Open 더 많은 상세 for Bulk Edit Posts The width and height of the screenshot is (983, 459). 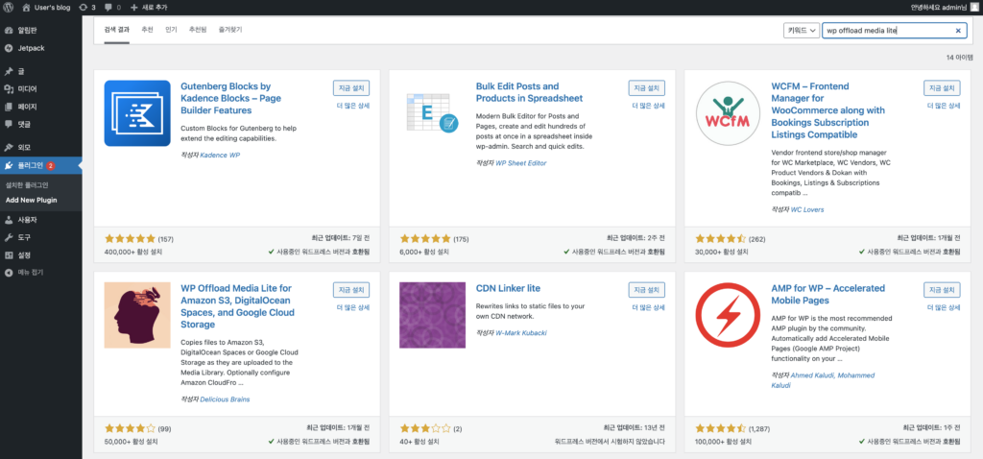648,106
